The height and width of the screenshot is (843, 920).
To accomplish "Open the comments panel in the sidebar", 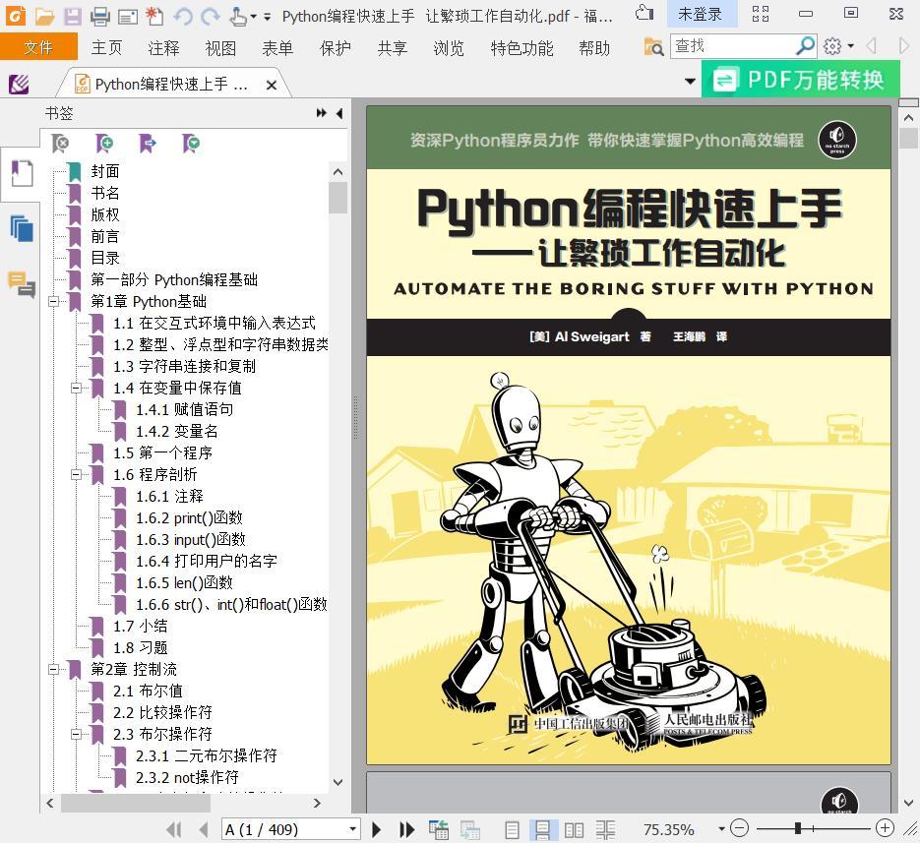I will pyautogui.click(x=22, y=284).
